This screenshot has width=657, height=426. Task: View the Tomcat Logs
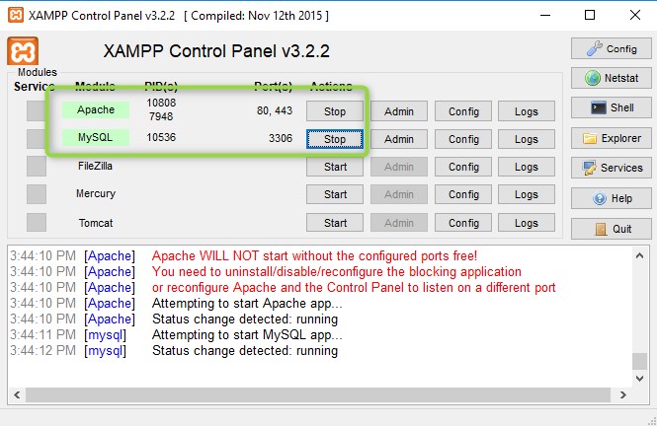(x=527, y=223)
